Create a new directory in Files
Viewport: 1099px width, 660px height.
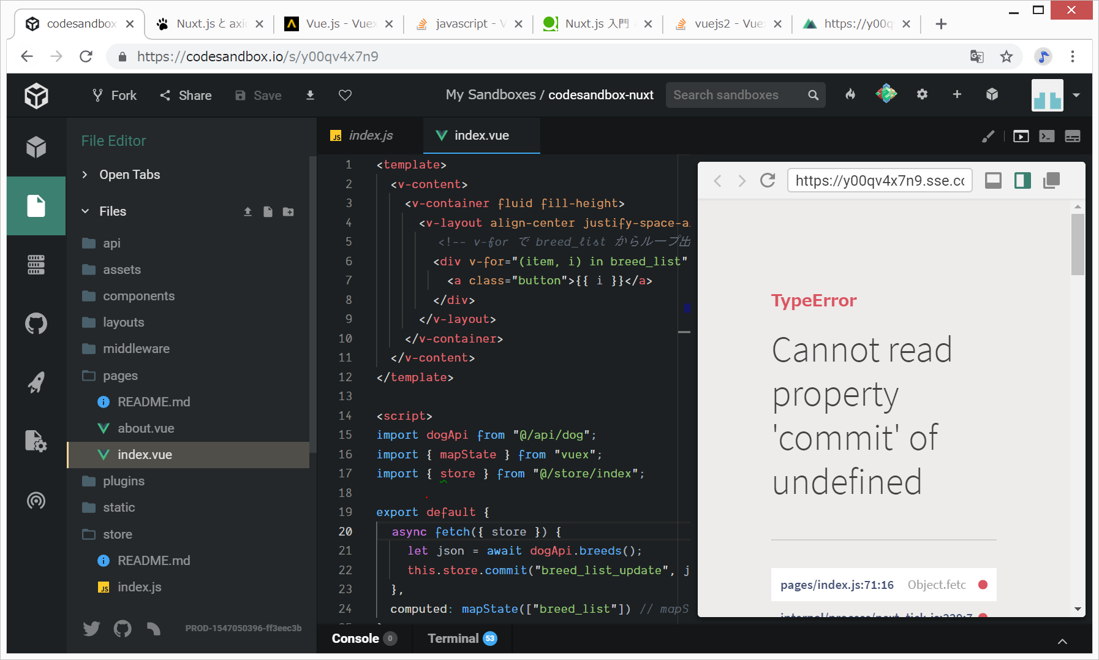[288, 211]
